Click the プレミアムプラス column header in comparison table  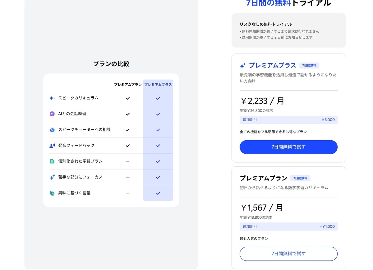coord(158,85)
